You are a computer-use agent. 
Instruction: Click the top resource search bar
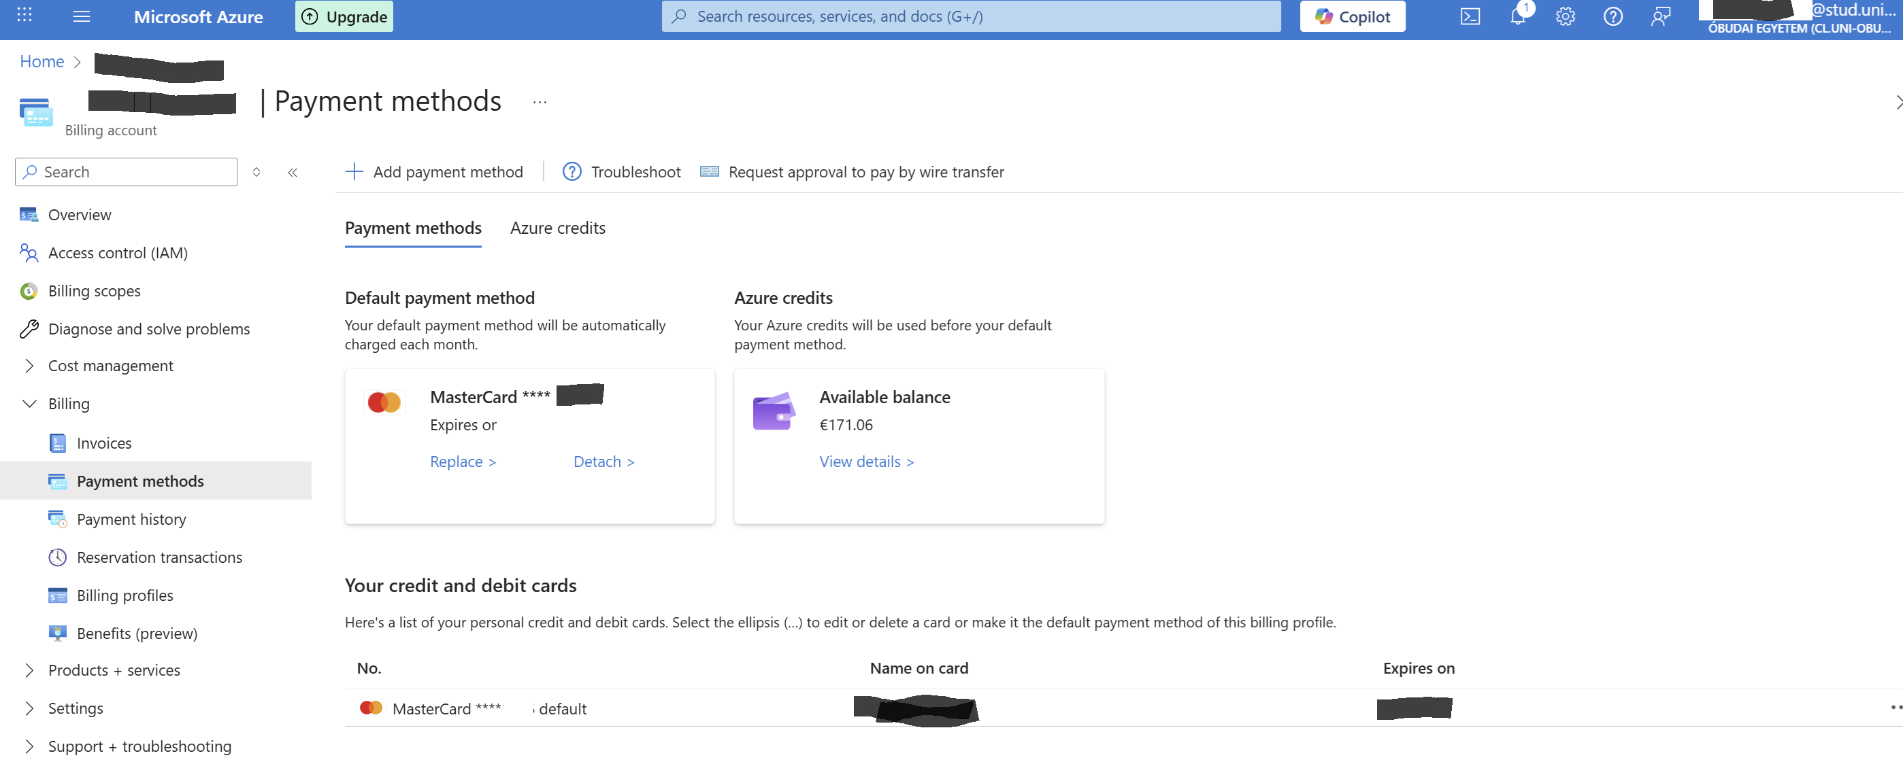[x=971, y=16]
